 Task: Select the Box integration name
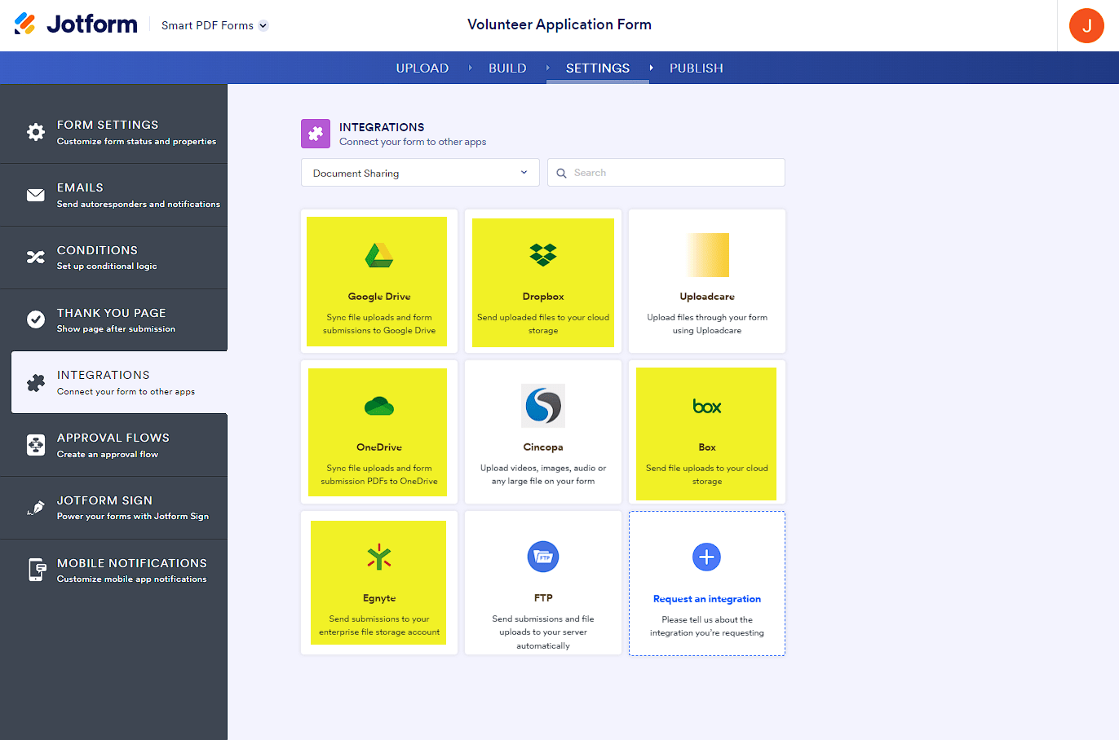point(707,447)
